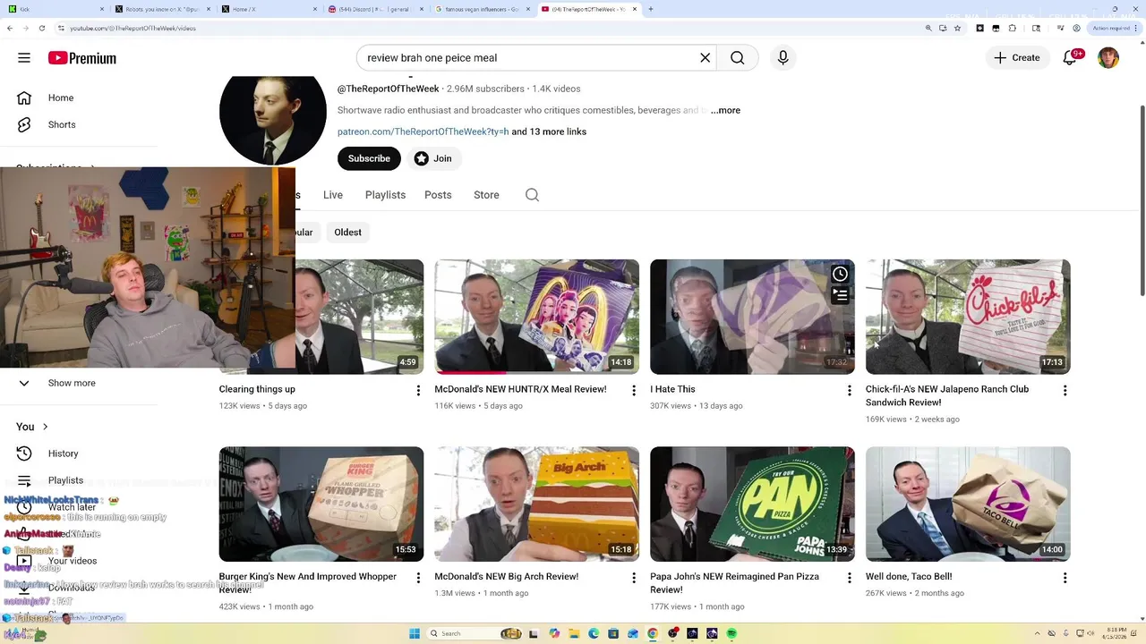Open options for Burger King Whopper review
1146x644 pixels.
click(418, 578)
